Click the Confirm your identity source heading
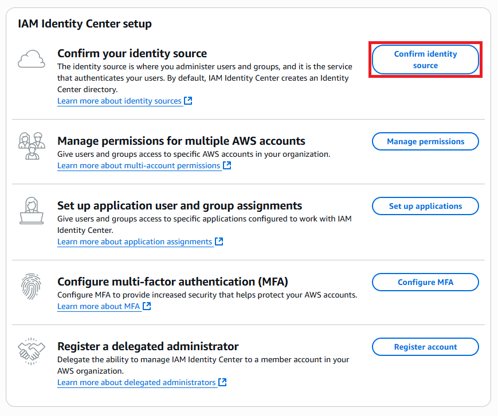Viewport: 498px width, 416px height. [x=132, y=54]
